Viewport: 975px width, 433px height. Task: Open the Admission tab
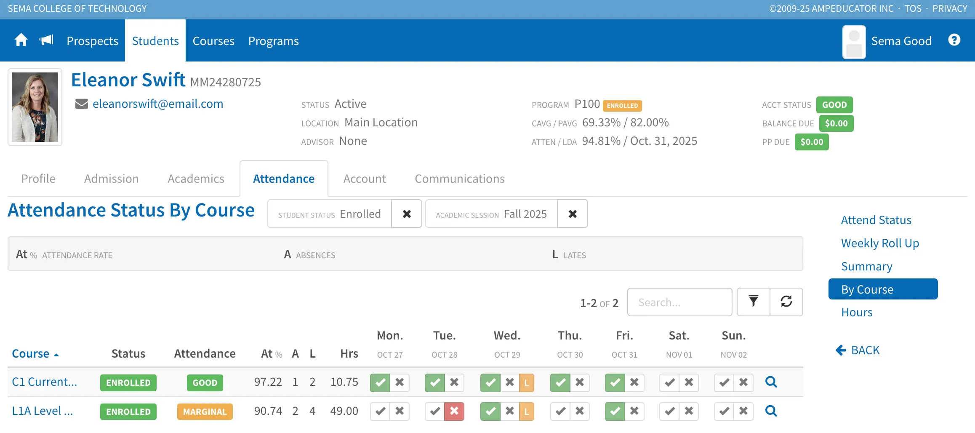112,179
